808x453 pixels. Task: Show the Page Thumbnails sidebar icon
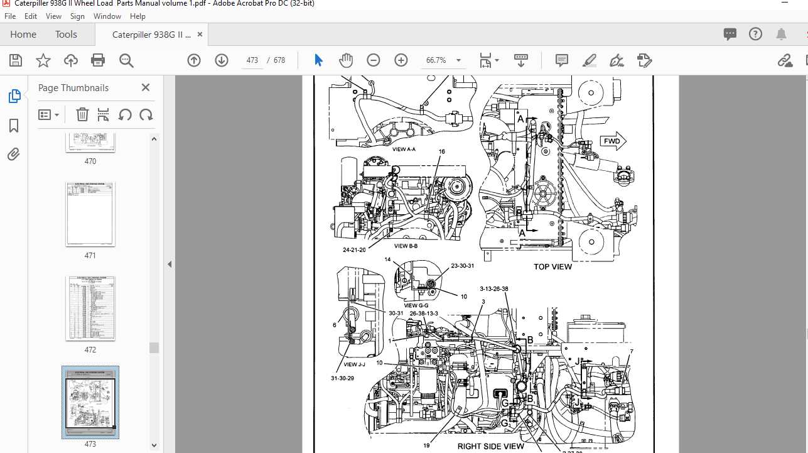tap(14, 96)
